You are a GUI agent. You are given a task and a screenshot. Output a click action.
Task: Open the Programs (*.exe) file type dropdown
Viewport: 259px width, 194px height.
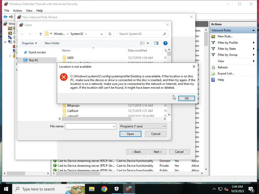tap(143, 126)
